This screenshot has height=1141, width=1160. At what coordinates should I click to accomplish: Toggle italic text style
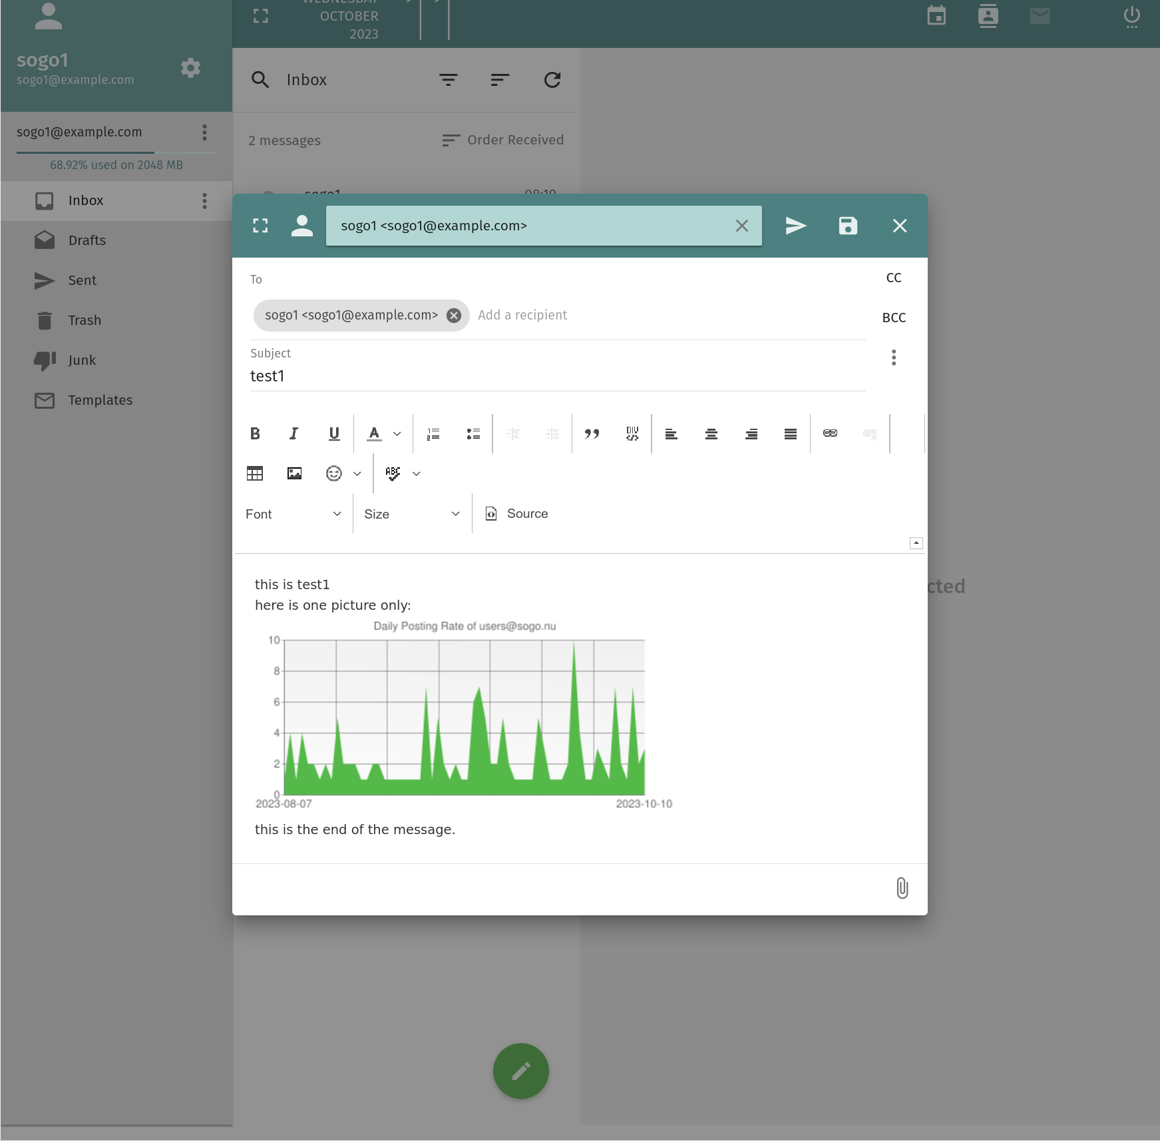point(294,434)
